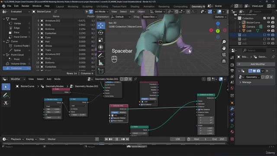Pause the animation playback

[x=117, y=139]
